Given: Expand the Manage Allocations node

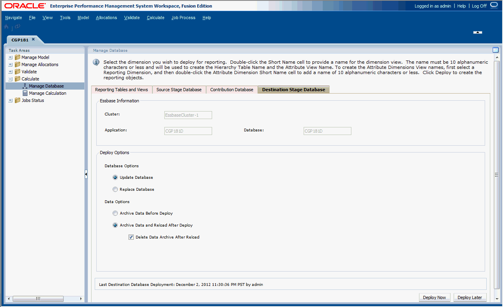Looking at the screenshot, I should 10,65.
